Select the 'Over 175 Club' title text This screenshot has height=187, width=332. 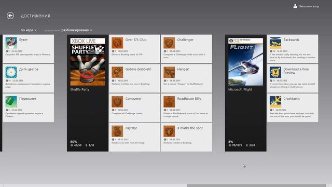136,40
